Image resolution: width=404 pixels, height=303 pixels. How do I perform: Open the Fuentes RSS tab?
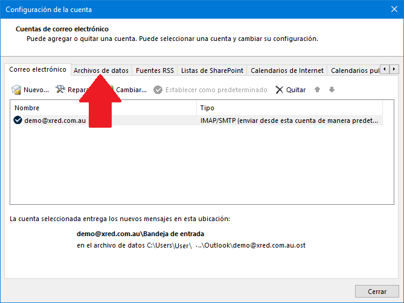point(155,70)
